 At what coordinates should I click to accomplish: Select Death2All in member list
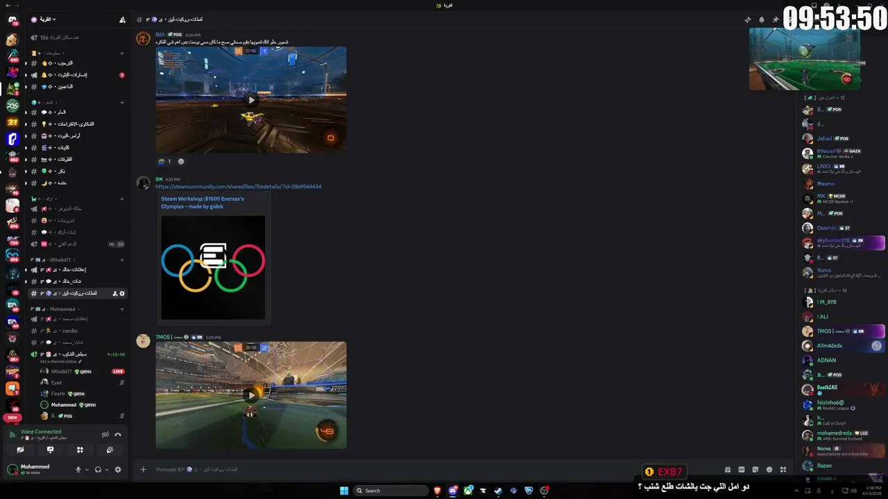pos(844,389)
